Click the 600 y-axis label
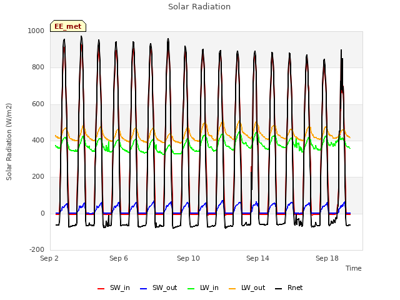400x300 pixels. pos(38,104)
